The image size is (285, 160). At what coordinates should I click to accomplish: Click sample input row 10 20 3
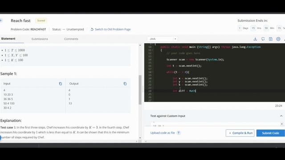pyautogui.click(x=8, y=95)
